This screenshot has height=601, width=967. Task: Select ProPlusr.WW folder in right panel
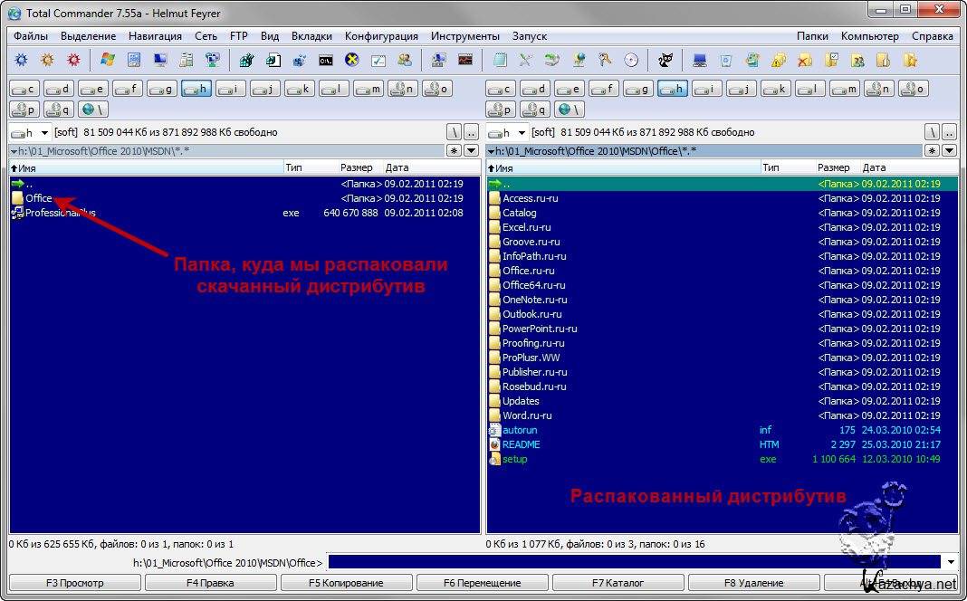point(531,358)
